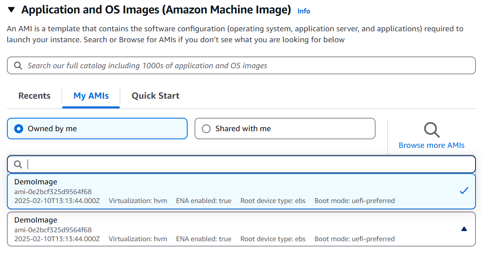Focus the AMI filter text input
This screenshot has width=482, height=253.
pos(244,164)
